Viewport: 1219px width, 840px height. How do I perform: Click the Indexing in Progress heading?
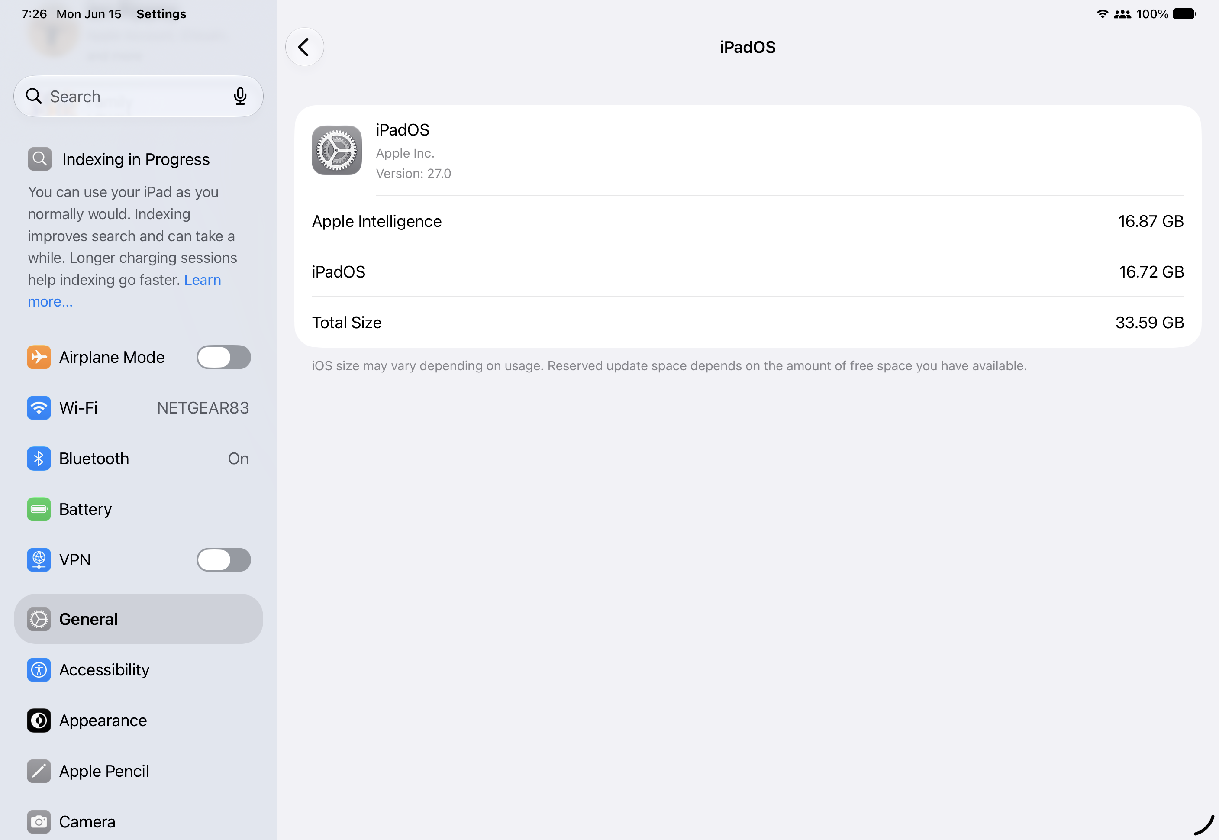point(136,159)
